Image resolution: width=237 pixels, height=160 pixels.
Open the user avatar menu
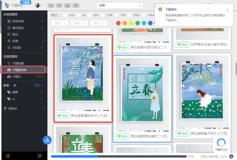38,5
